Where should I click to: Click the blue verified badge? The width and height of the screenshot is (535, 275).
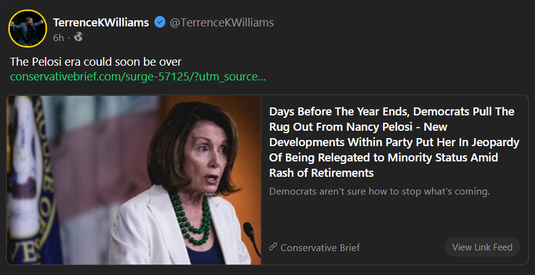pos(160,23)
